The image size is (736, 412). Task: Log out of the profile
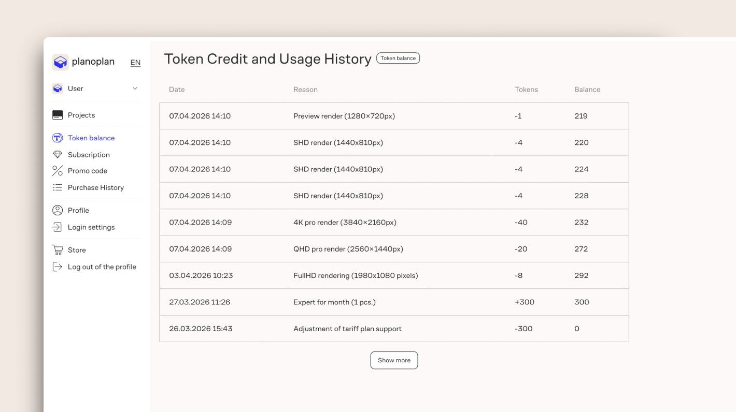tap(102, 267)
